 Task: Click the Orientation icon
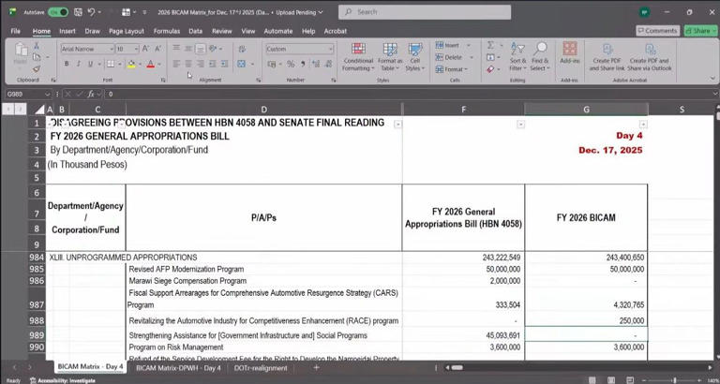point(213,48)
